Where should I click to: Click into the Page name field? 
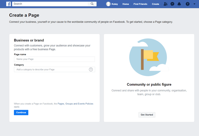coord(55,59)
